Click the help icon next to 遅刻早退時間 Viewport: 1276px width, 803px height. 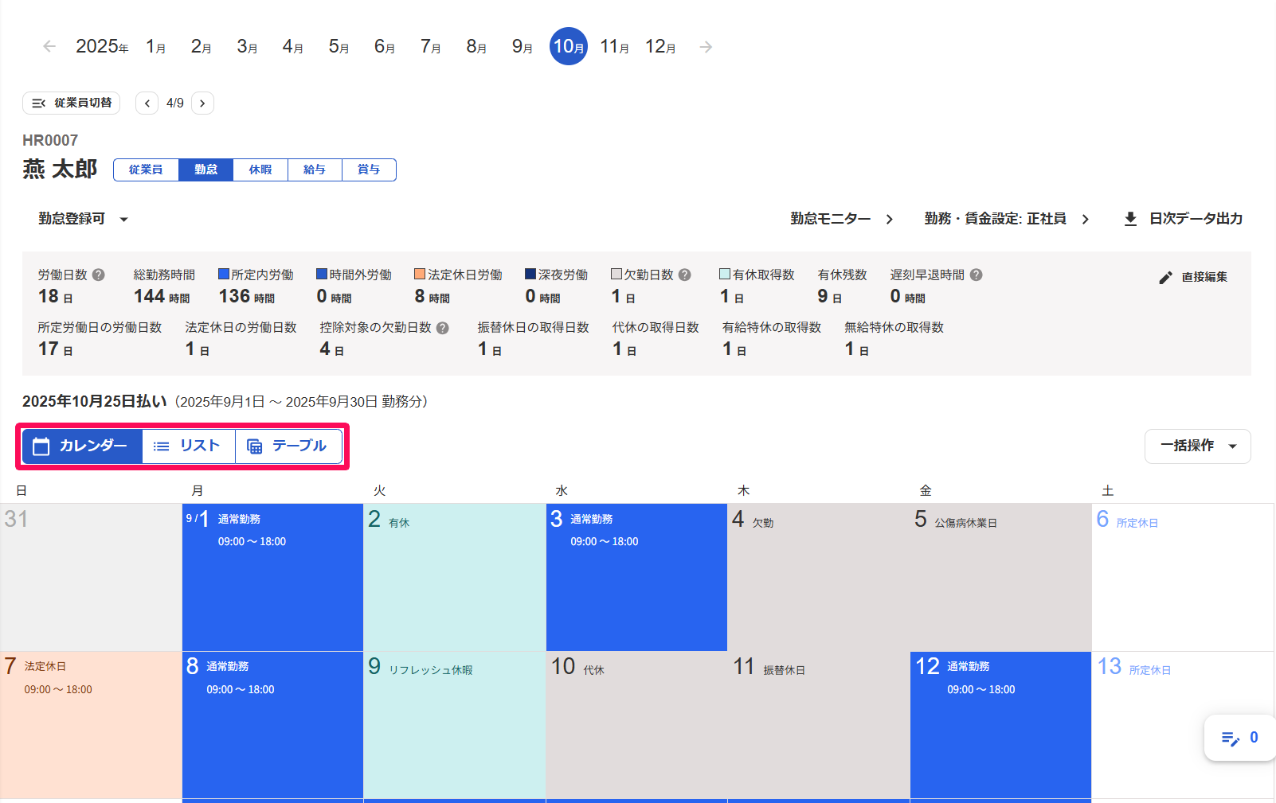coord(977,275)
